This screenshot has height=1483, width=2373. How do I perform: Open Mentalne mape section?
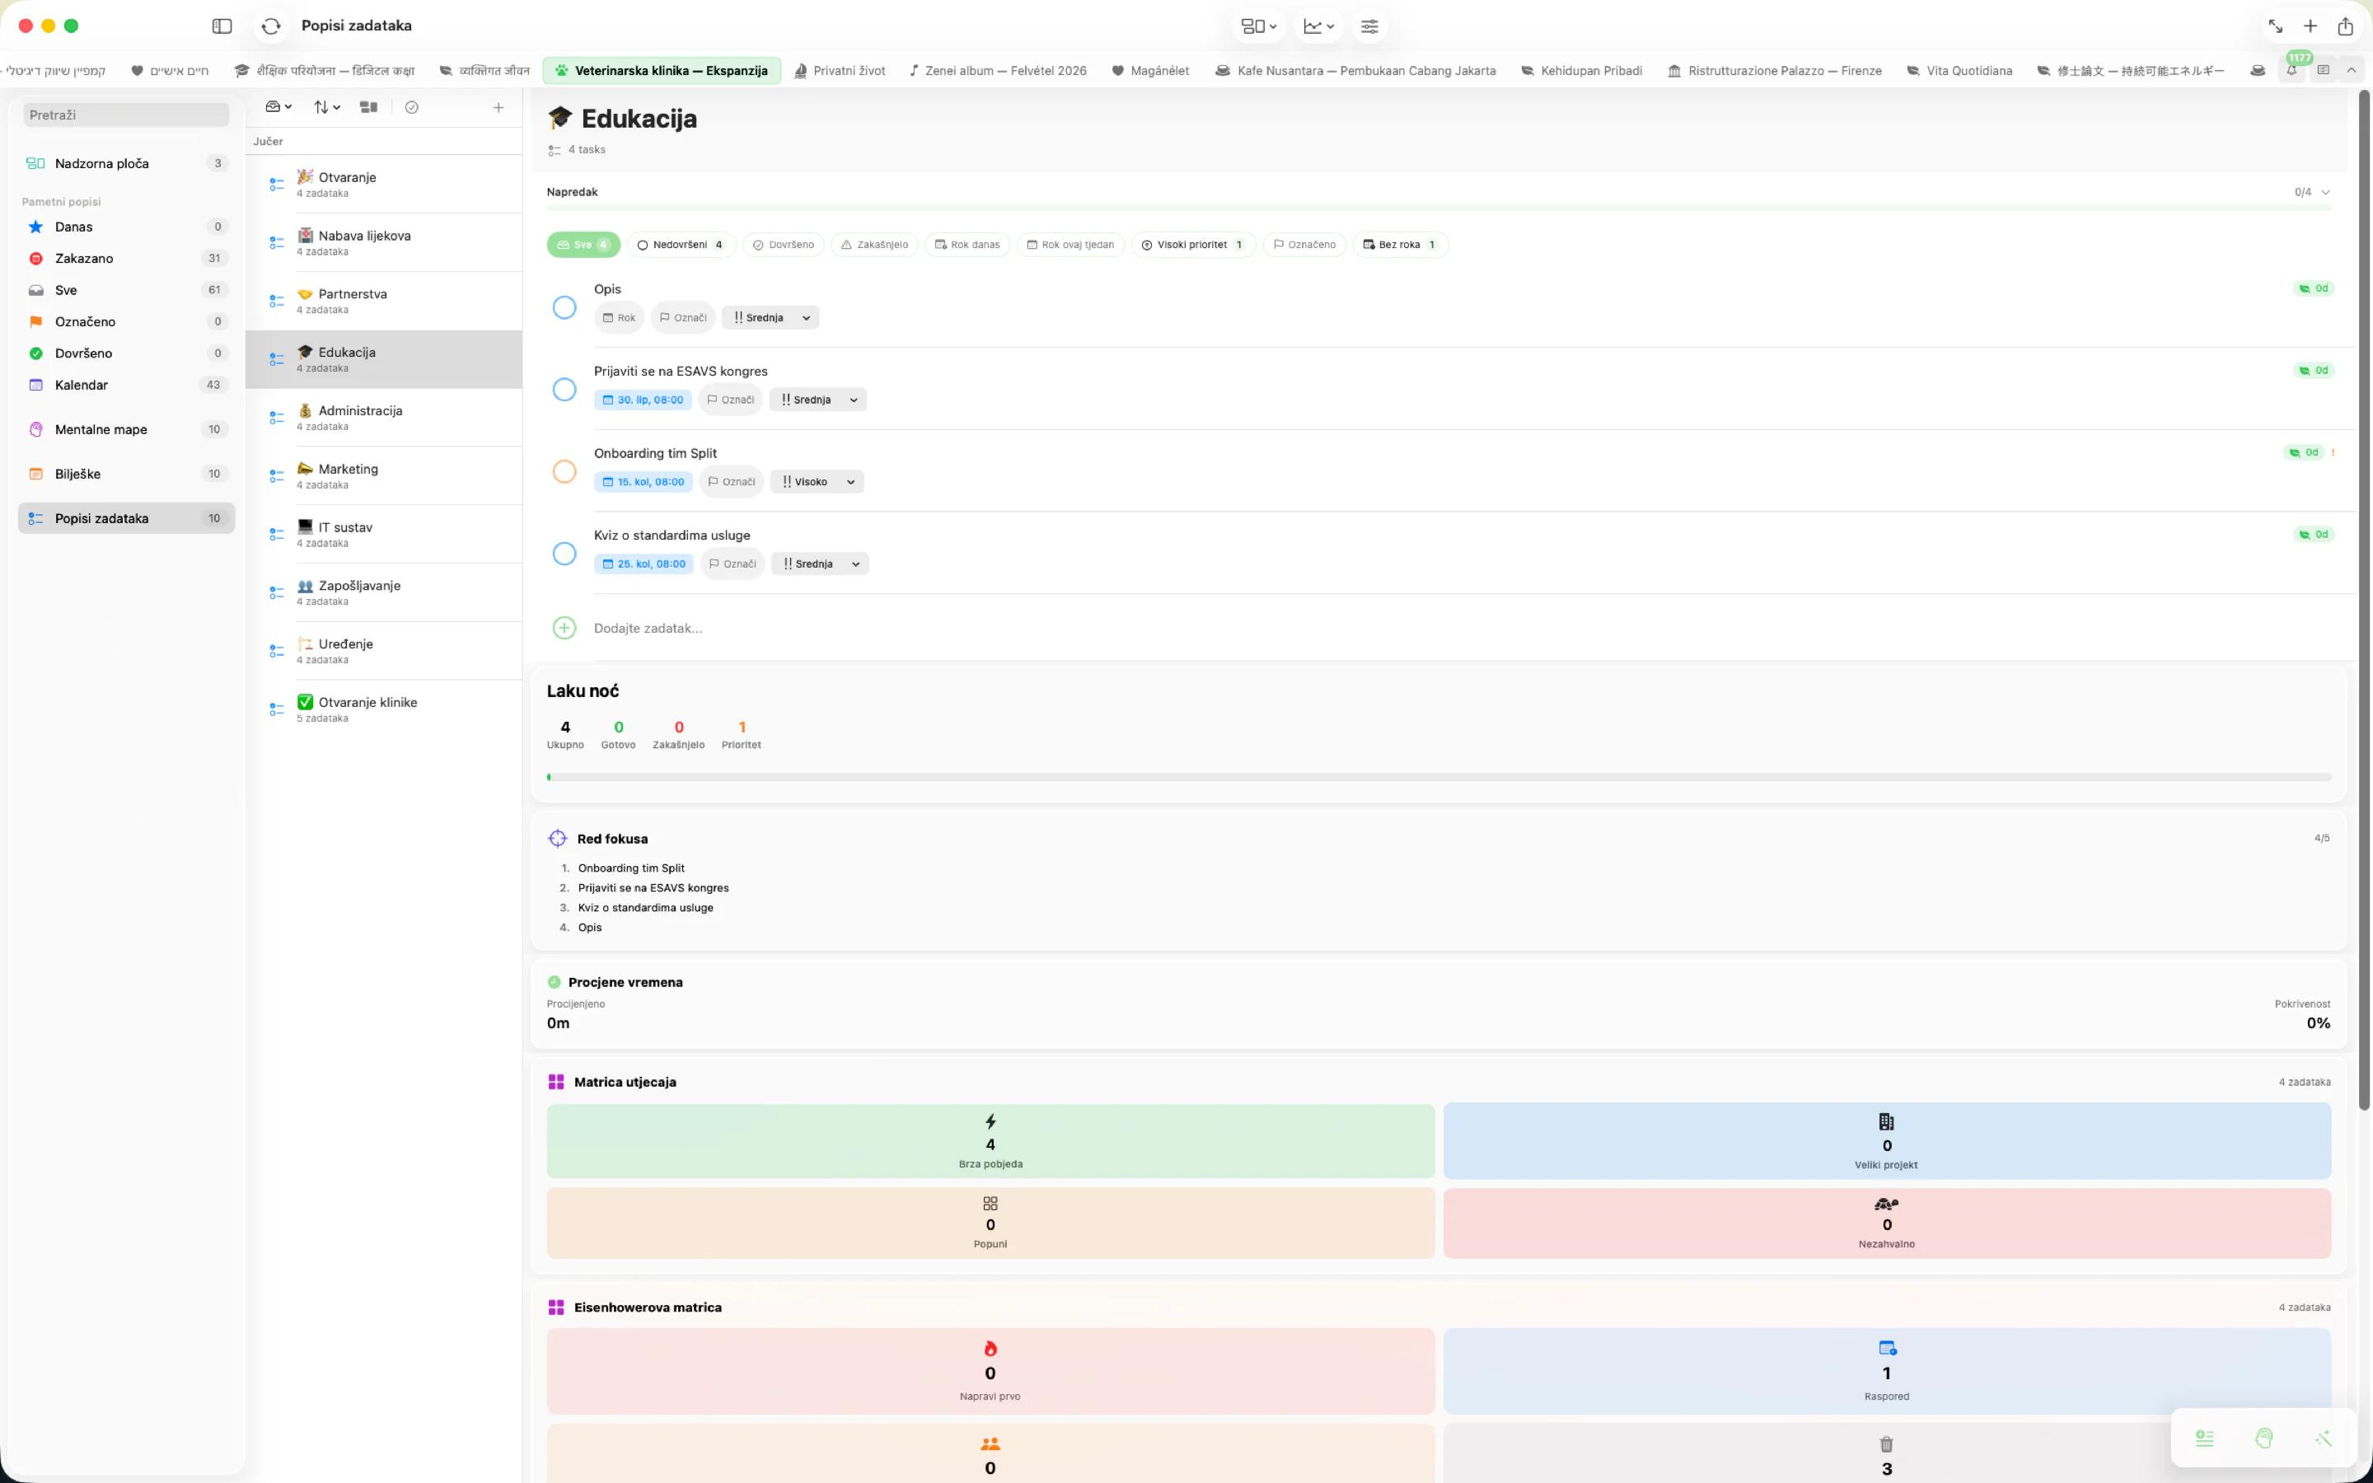pyautogui.click(x=127, y=429)
